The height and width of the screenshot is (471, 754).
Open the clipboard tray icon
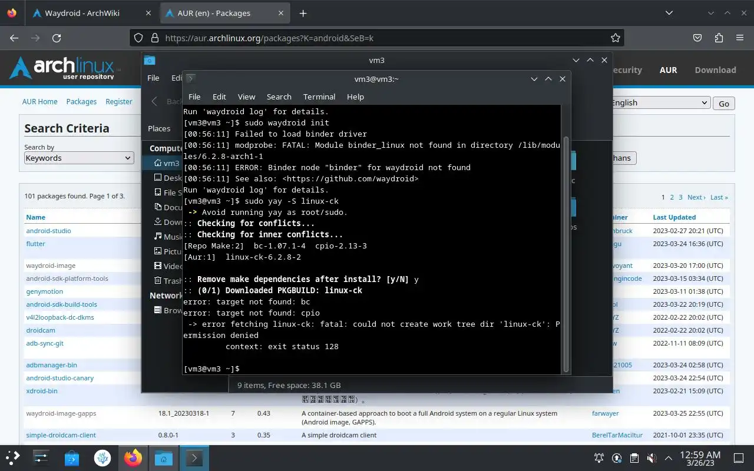pos(634,457)
